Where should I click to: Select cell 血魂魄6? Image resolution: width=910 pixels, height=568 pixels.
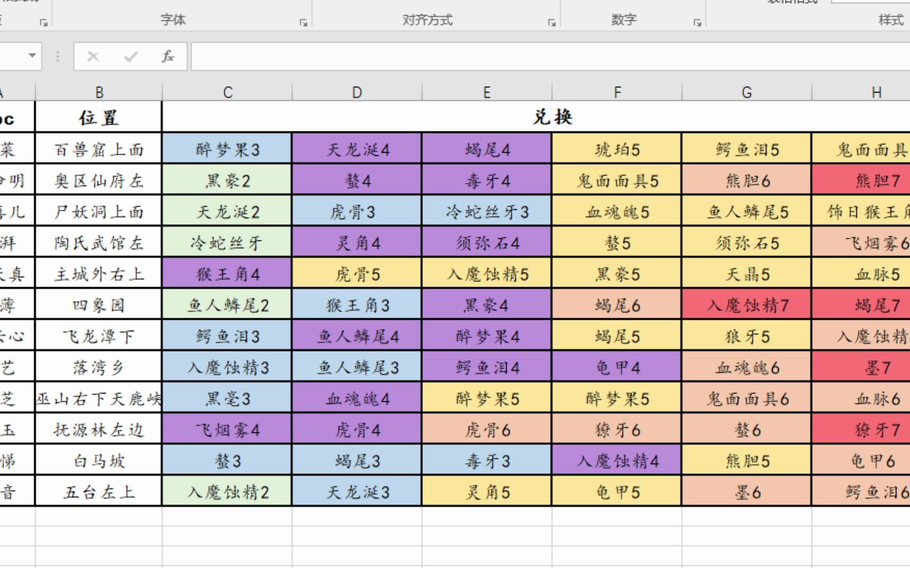[747, 367]
